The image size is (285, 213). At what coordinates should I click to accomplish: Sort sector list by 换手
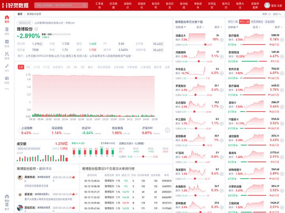point(278,27)
